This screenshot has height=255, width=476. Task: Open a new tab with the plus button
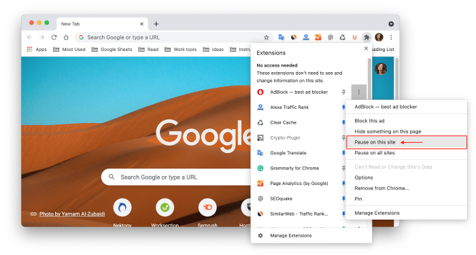coord(156,24)
